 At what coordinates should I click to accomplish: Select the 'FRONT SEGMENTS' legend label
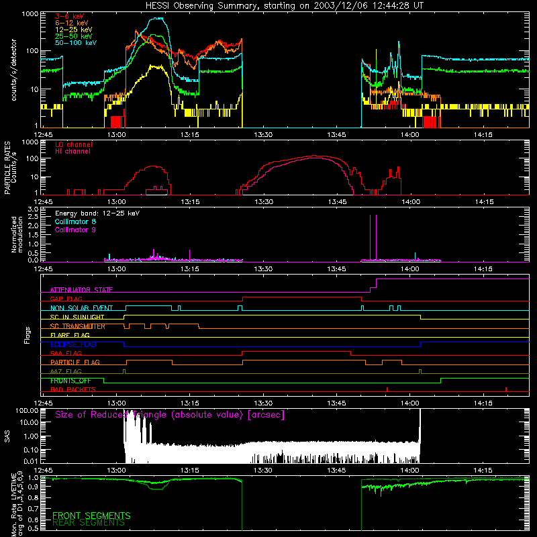click(91, 516)
